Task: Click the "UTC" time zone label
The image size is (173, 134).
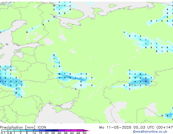Action: point(151,127)
